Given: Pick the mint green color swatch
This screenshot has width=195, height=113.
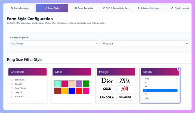Looking at the screenshot, I should tap(57, 84).
